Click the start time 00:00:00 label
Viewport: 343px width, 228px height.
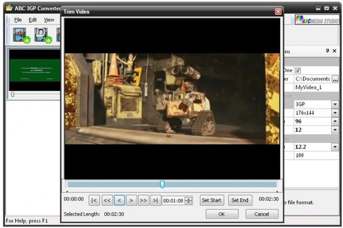tap(74, 199)
